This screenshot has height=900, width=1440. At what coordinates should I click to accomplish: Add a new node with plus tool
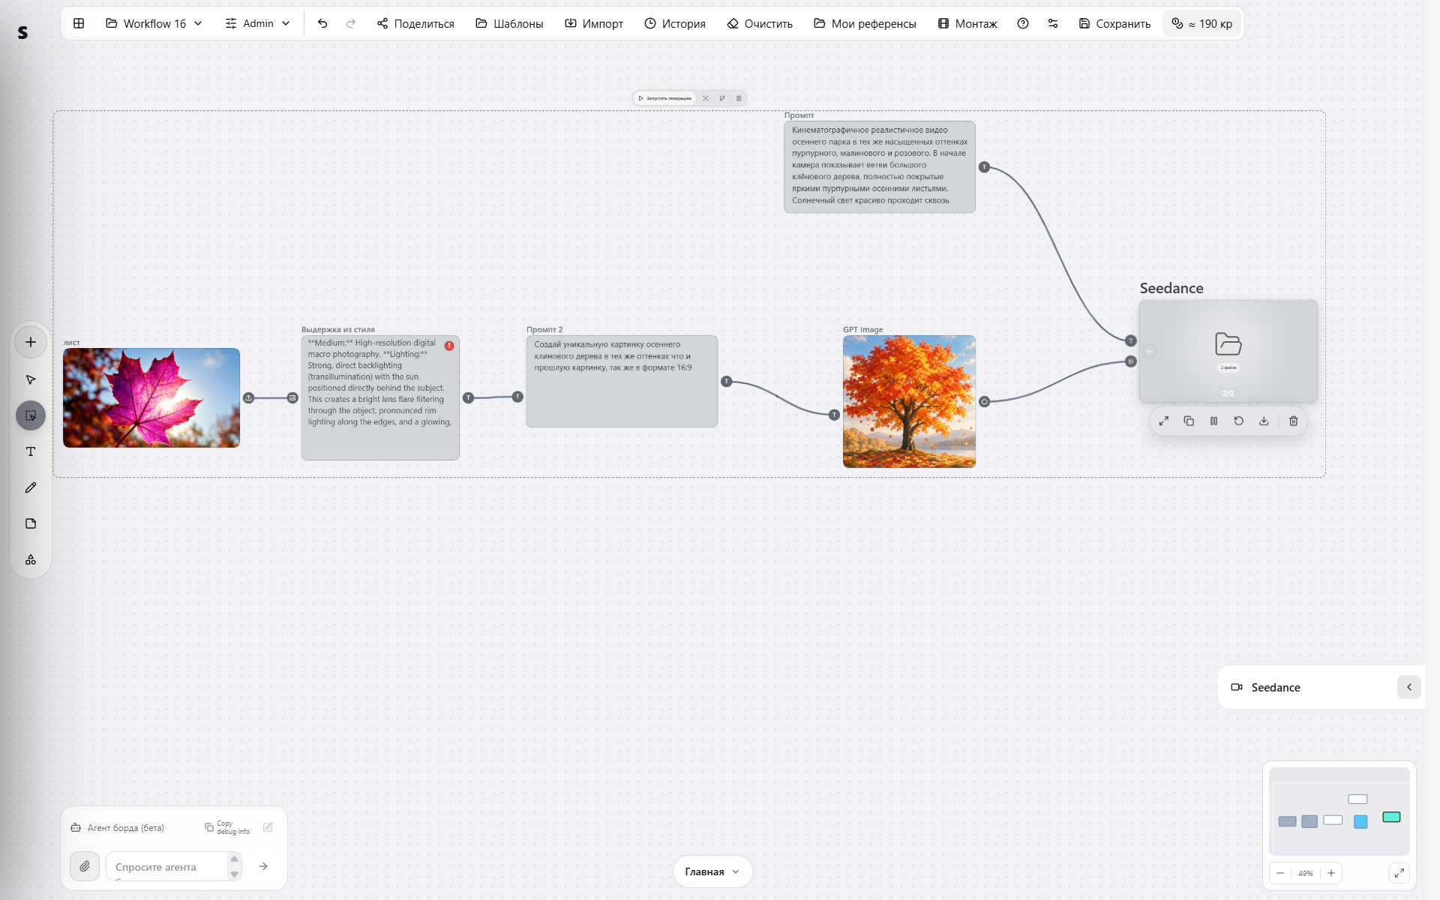[x=31, y=342]
